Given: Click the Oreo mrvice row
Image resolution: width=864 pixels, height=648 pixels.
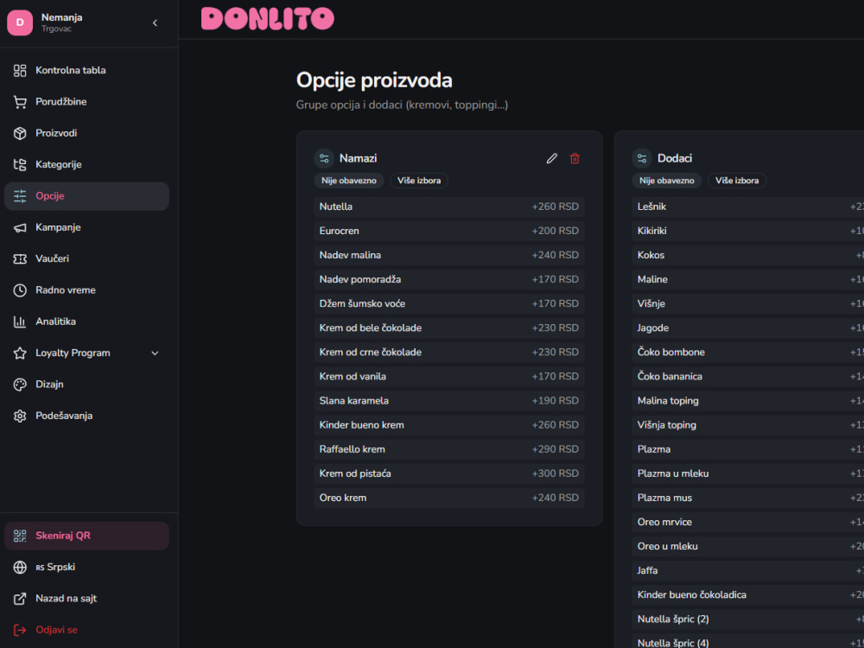Looking at the screenshot, I should 747,522.
